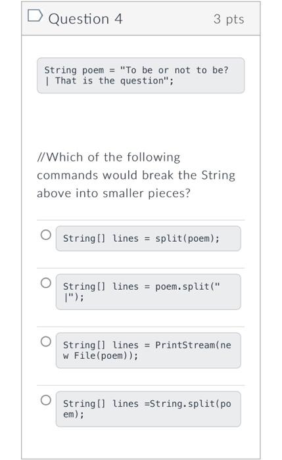Screen dimensions: 282x460
Task: Select PrintStream(new File(poem)) radio button
Action: (46, 342)
